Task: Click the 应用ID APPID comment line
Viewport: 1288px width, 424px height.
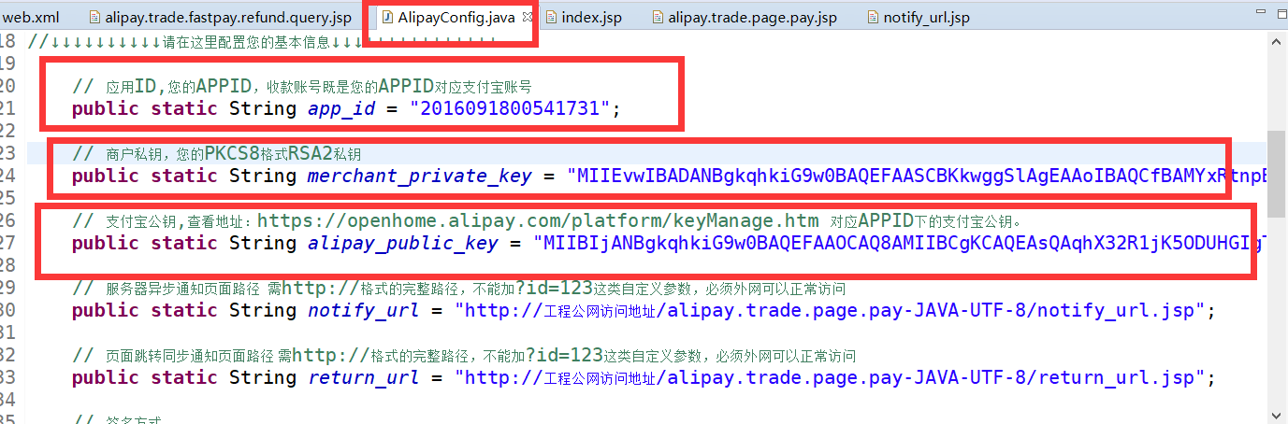Action: pyautogui.click(x=302, y=86)
